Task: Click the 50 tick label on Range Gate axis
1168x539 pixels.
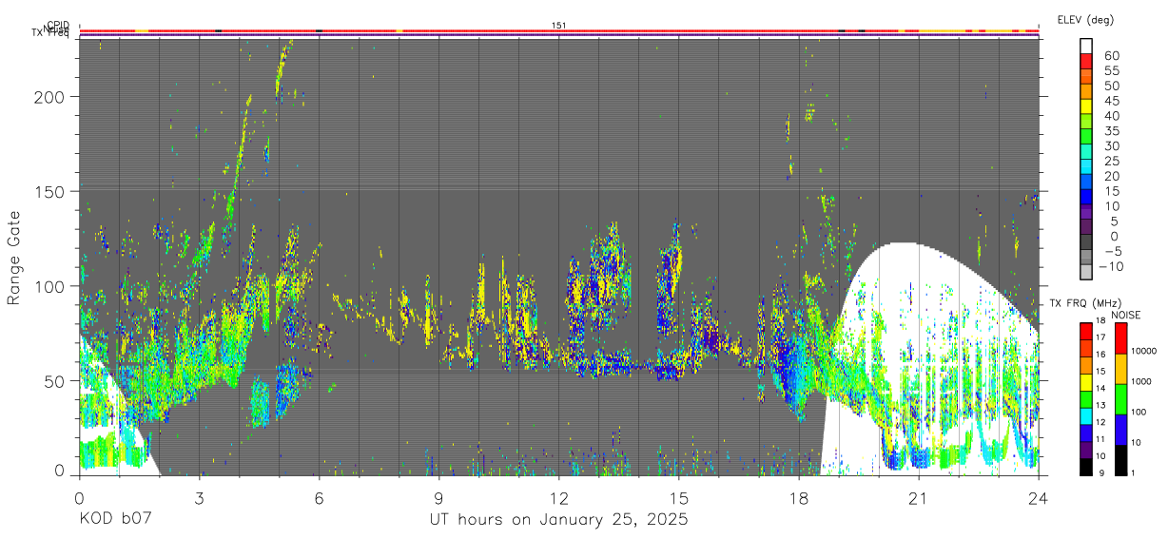Action: pyautogui.click(x=55, y=381)
